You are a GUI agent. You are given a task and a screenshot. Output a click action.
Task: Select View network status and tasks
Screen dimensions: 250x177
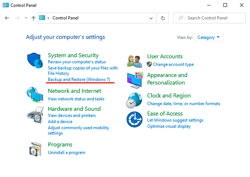[76, 99]
